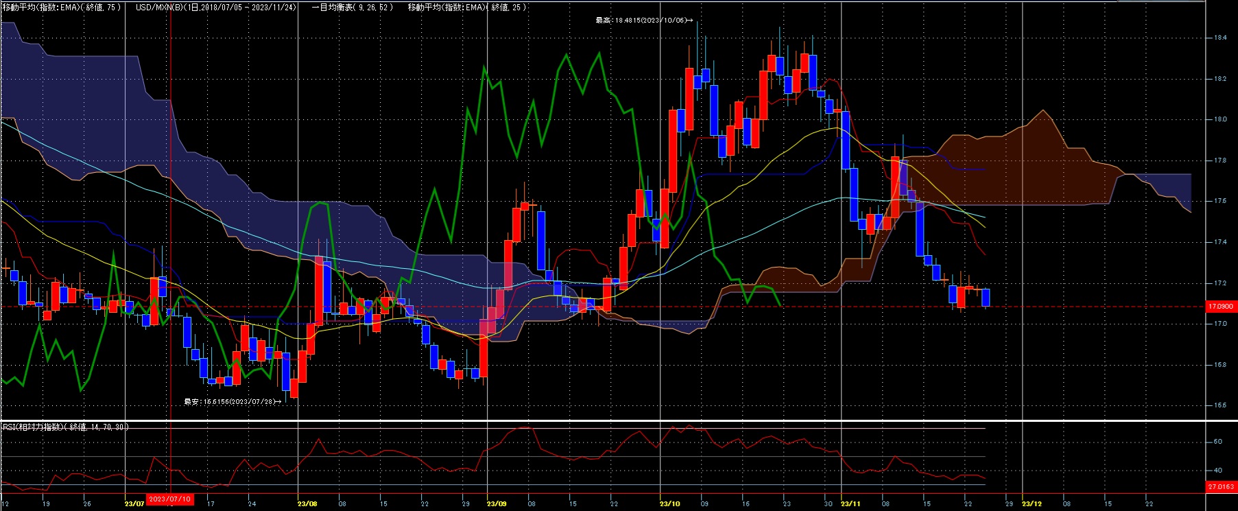Click the 23/08 month label
Viewport: 1238px width, 511px height.
(x=307, y=503)
